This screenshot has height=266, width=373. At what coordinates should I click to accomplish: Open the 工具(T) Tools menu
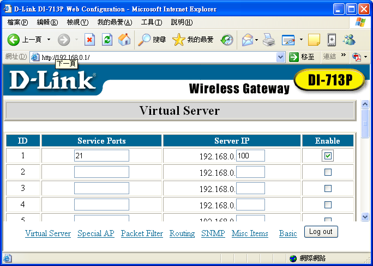(152, 22)
